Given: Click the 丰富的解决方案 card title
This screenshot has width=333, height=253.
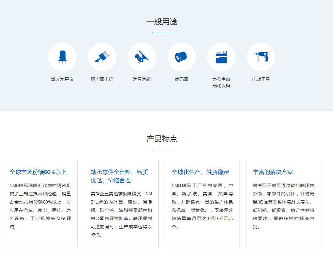Looking at the screenshot, I should coord(273,172).
